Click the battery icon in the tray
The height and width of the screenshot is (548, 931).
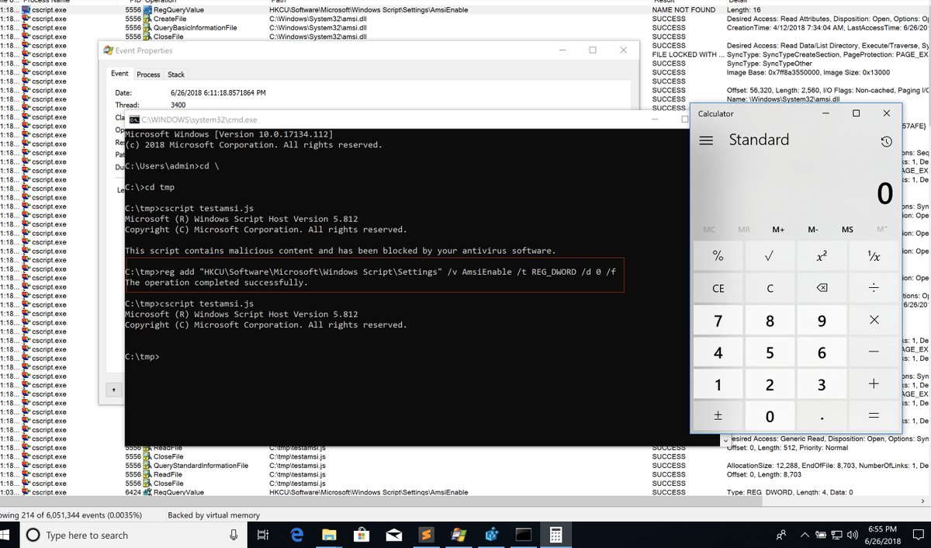click(x=821, y=535)
